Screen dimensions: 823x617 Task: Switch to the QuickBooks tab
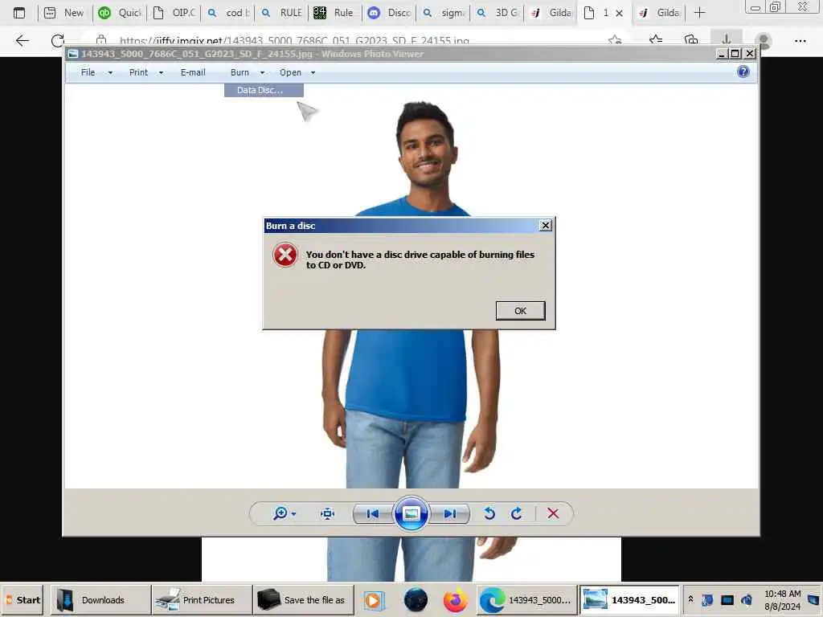point(121,13)
